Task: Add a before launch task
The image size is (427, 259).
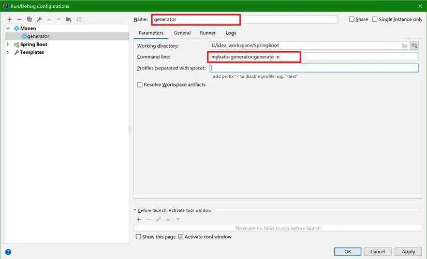Action: pos(139,220)
